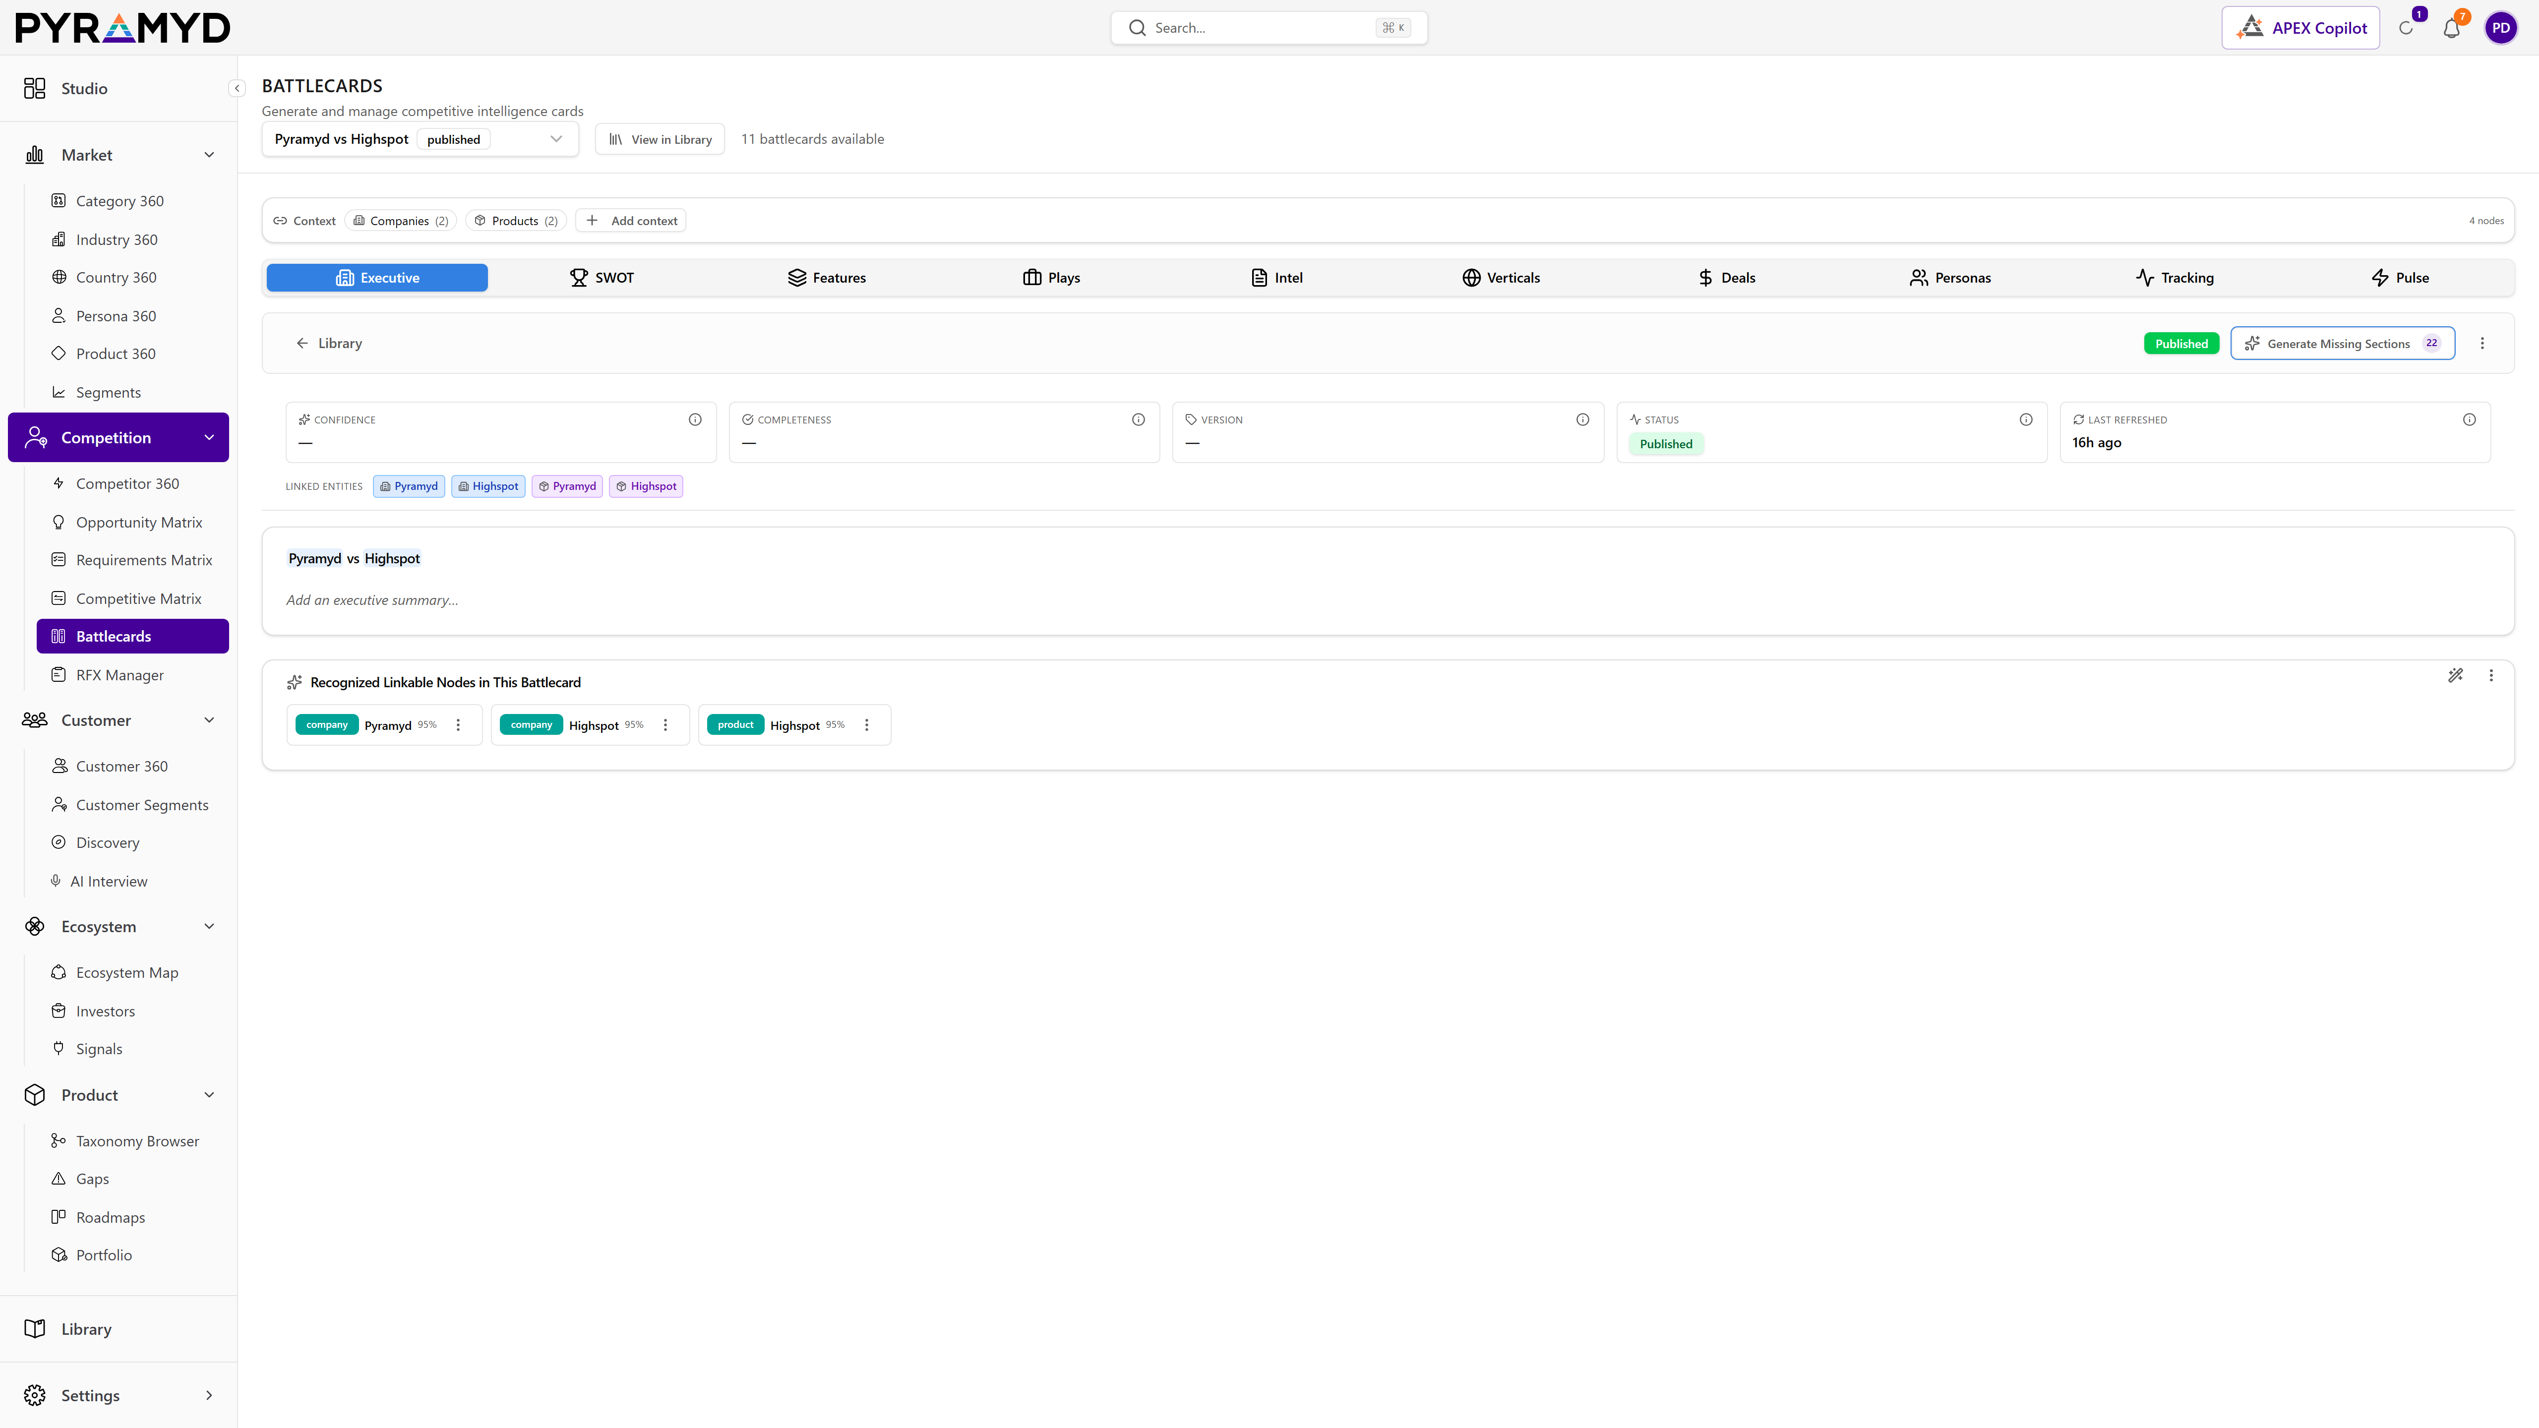The image size is (2539, 1428).
Task: Click Generate Missing Sections button
Action: click(x=2342, y=344)
